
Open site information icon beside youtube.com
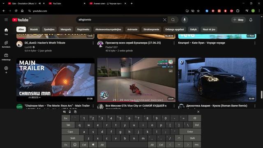[x=30, y=11]
